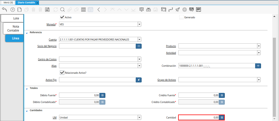279x121 pixels.
Task: Click the Combinación account combination button
Action: 258,66
